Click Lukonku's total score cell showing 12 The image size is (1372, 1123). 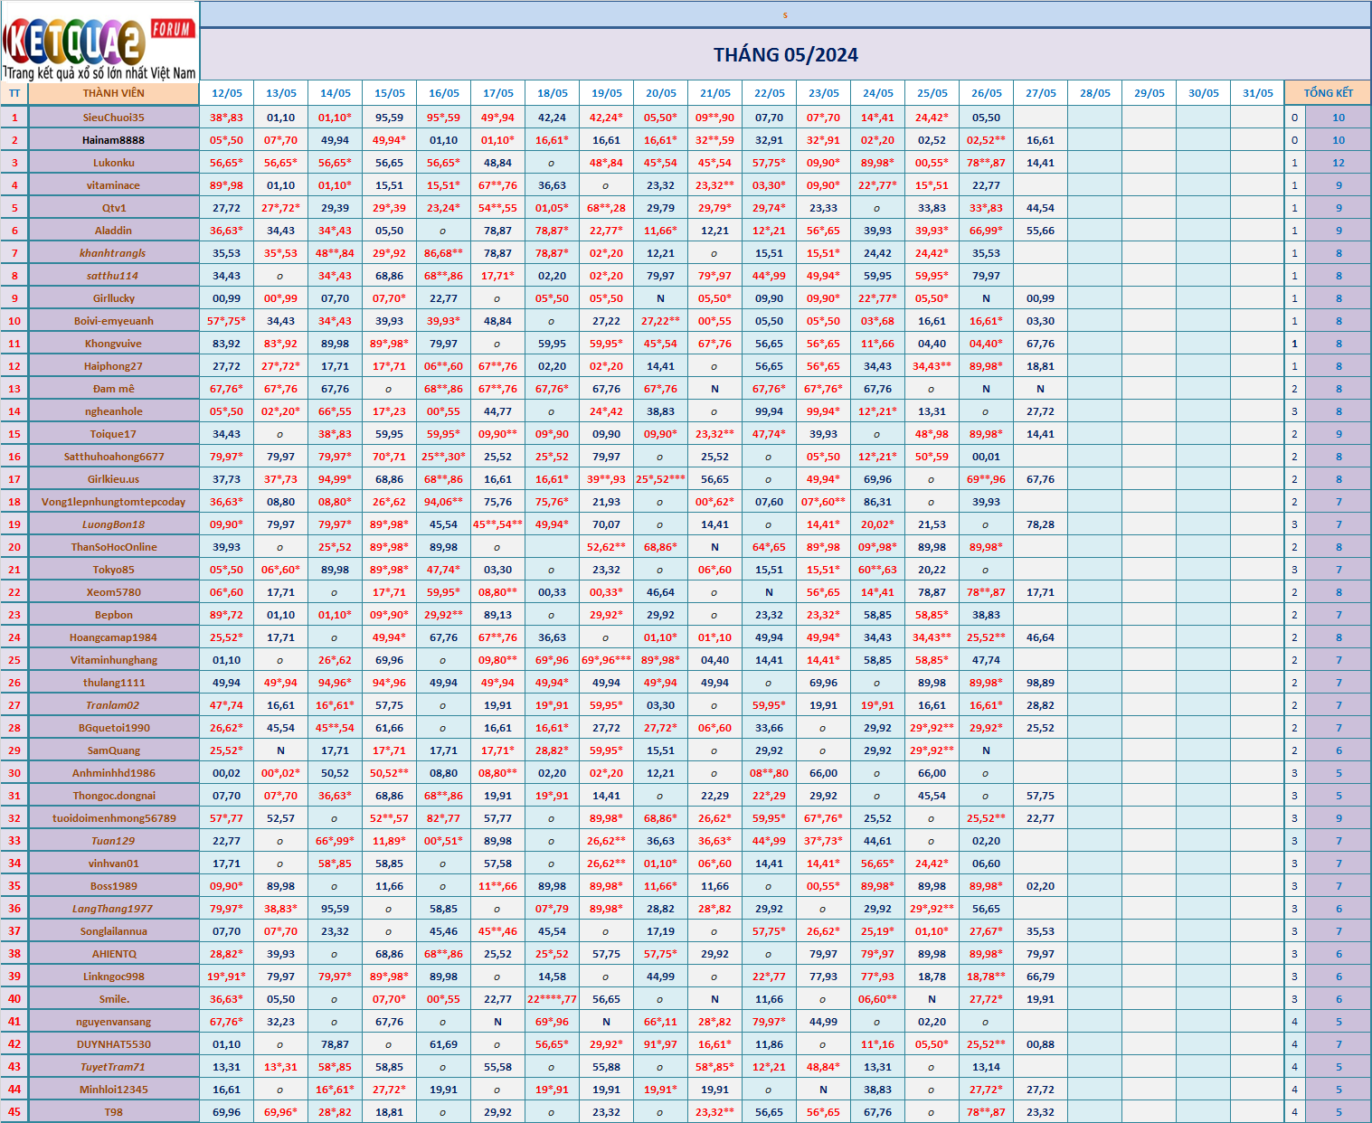1339,163
